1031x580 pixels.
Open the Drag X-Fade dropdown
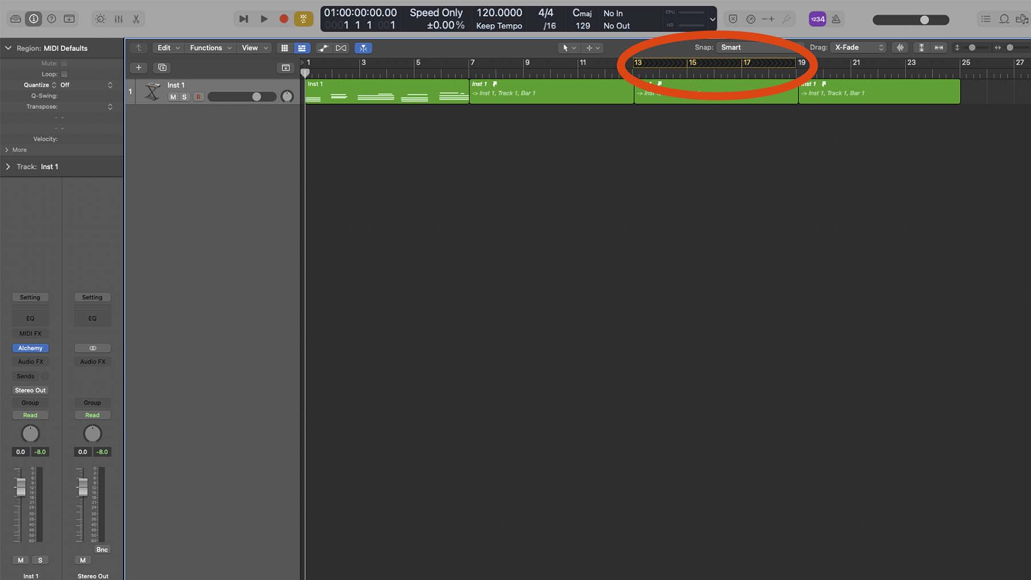tap(858, 48)
